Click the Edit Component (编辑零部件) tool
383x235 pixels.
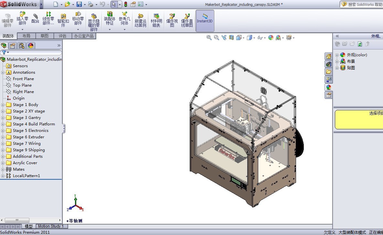pyautogui.click(x=7, y=20)
